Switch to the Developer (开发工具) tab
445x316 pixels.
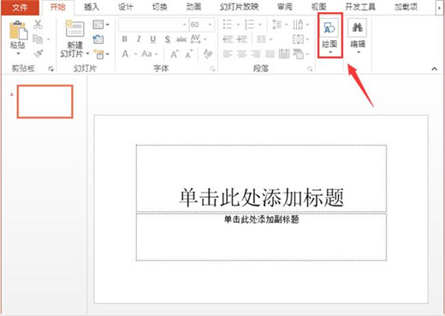point(360,7)
